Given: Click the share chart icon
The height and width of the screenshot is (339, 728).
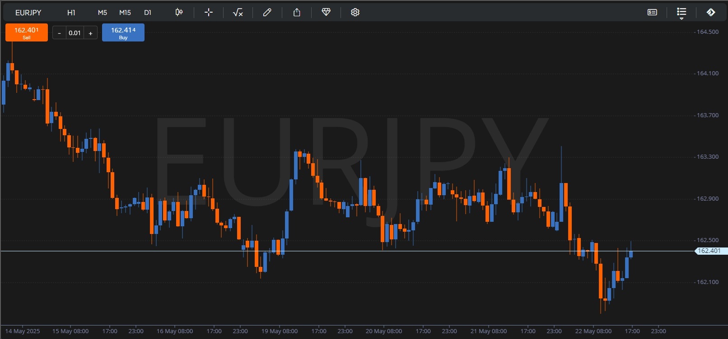Looking at the screenshot, I should tap(297, 12).
